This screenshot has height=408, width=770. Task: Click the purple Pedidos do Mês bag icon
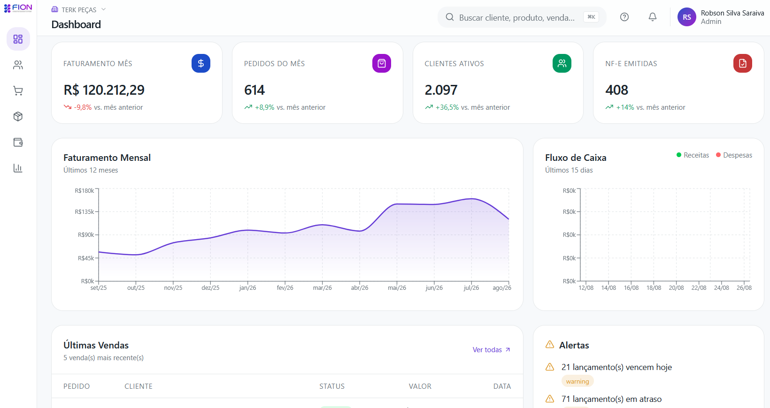382,63
